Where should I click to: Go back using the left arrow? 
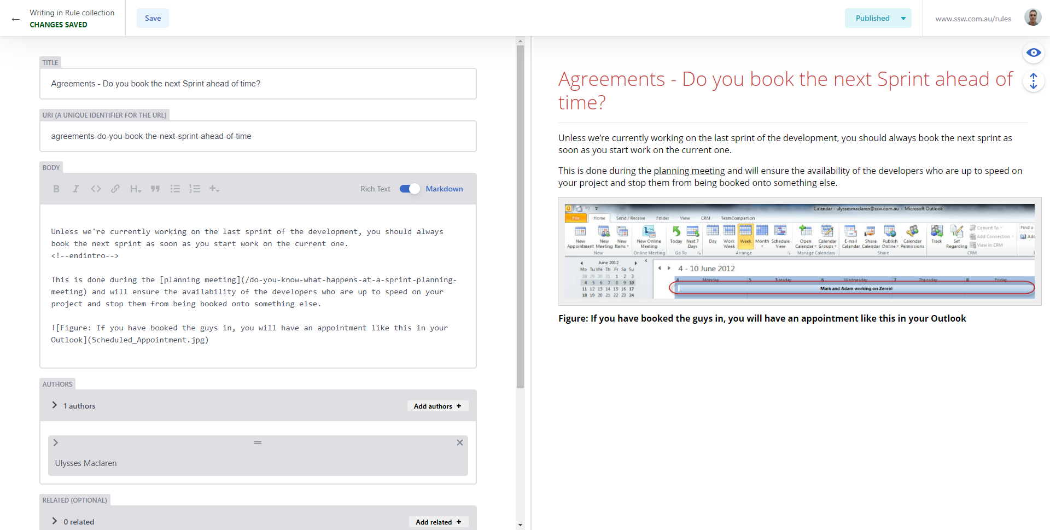[16, 19]
